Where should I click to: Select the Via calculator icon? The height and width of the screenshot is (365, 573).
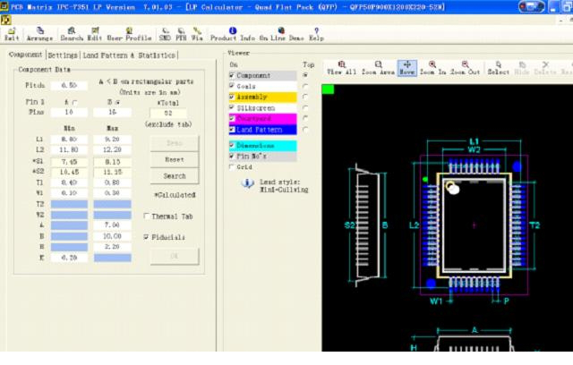coord(197,34)
